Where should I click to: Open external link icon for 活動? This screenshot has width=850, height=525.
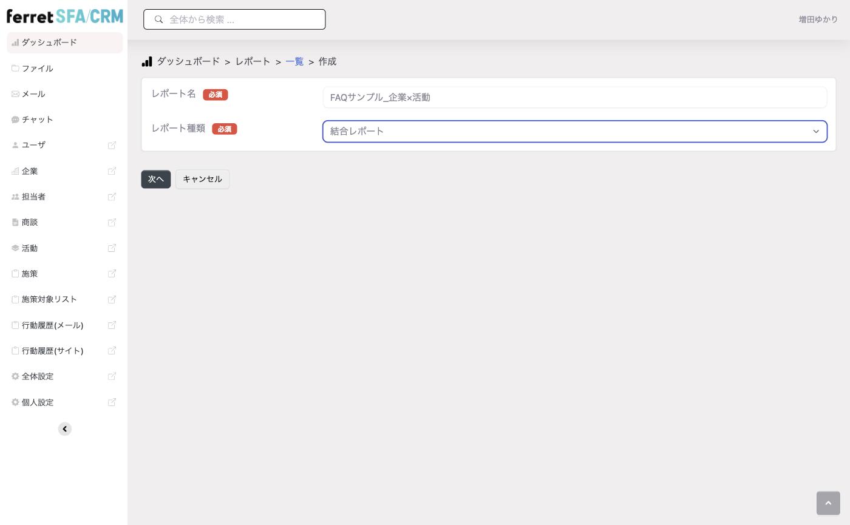click(x=112, y=248)
